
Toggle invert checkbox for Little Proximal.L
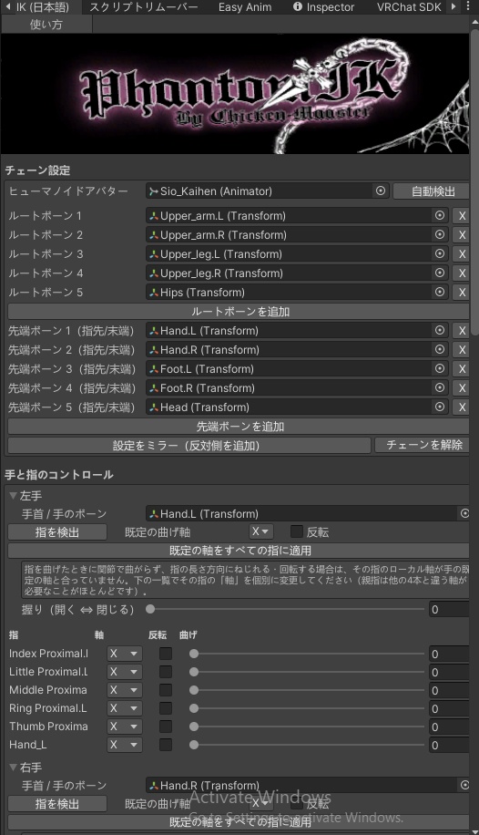166,672
